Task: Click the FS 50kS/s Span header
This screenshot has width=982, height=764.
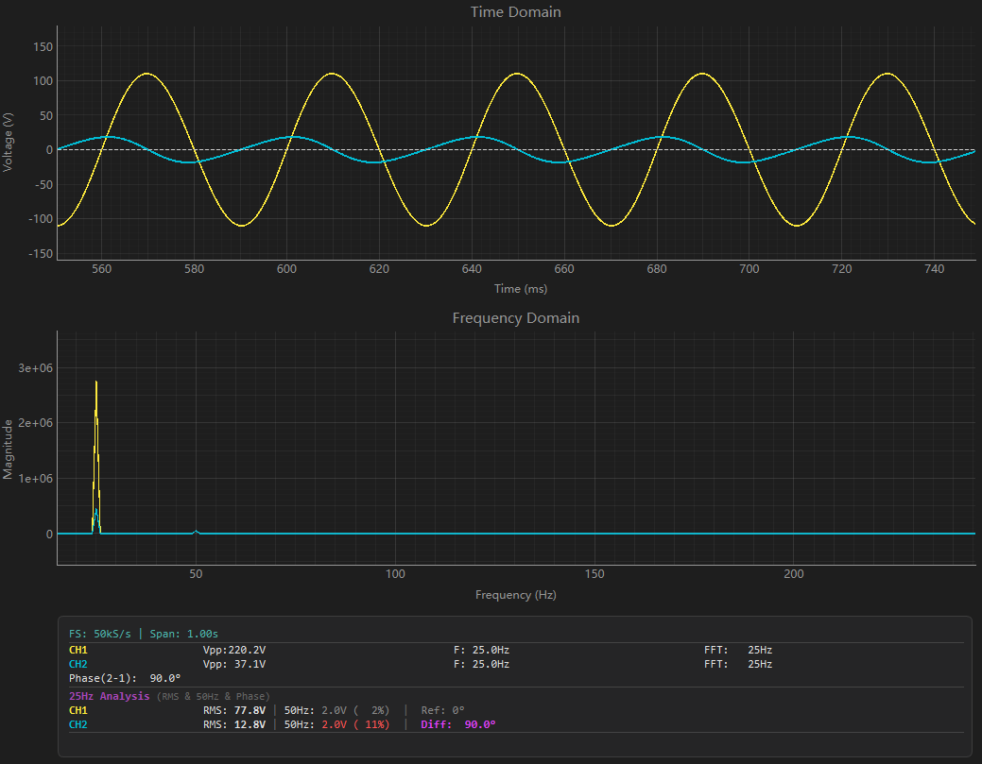Action: [x=144, y=634]
